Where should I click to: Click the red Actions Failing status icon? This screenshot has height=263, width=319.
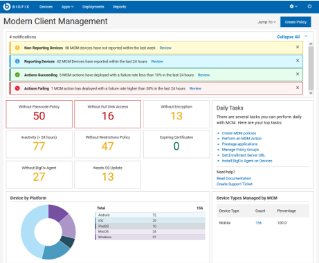[17, 88]
